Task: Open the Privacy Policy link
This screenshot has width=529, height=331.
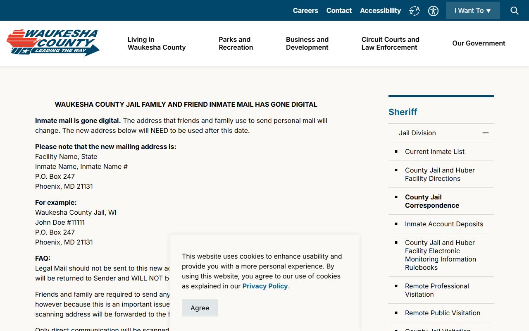Action: click(x=265, y=286)
